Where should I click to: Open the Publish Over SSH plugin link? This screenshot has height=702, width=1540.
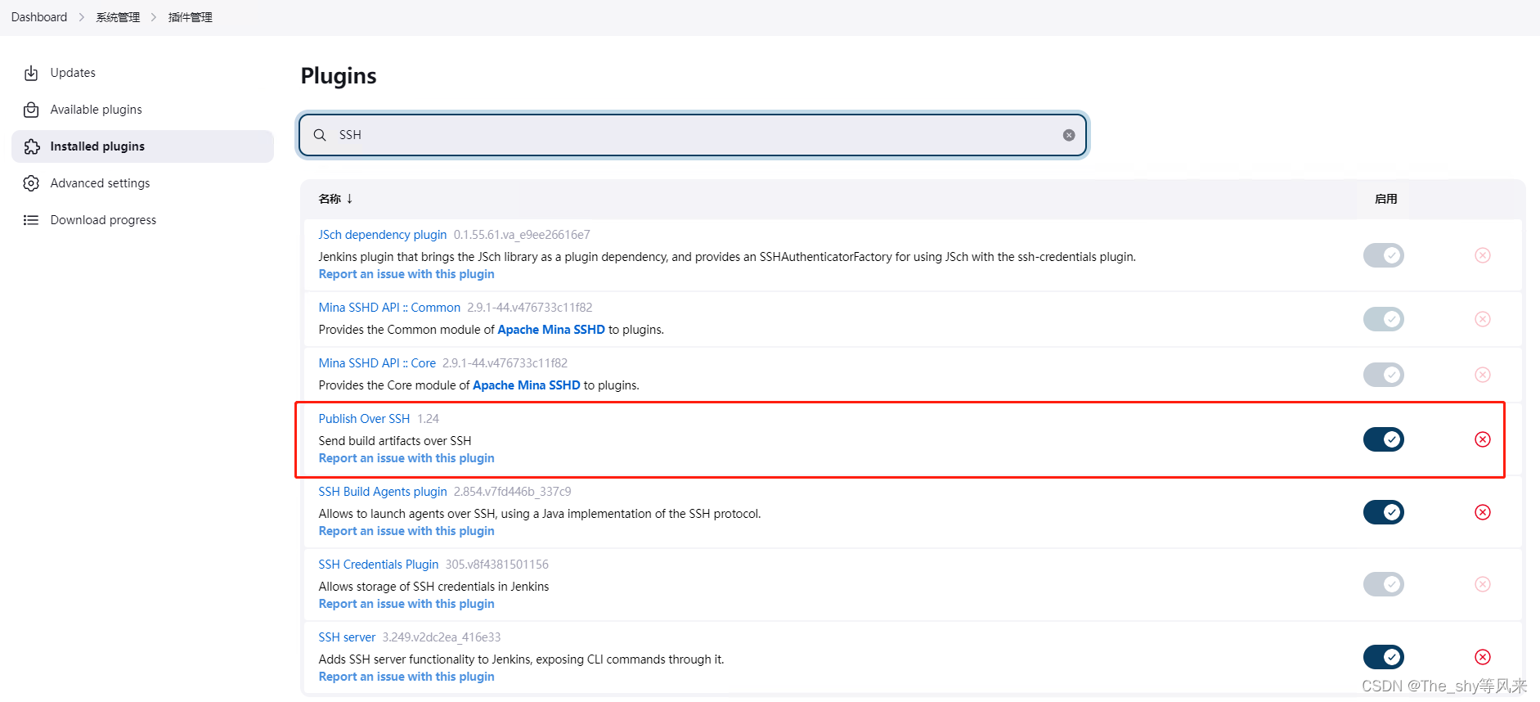tap(364, 419)
